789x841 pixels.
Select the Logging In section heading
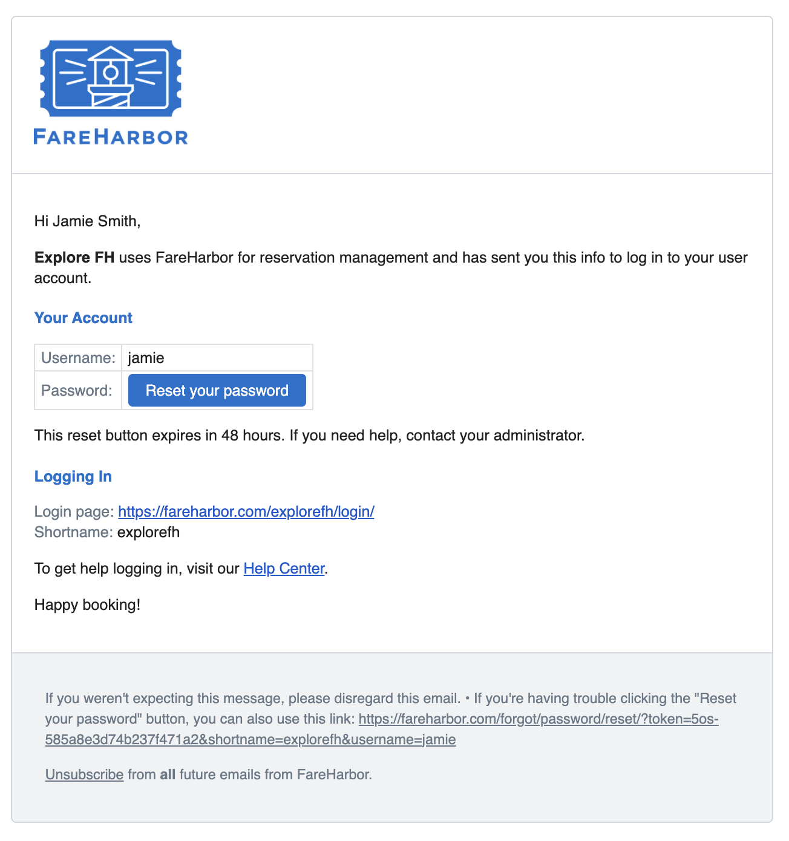pos(73,477)
